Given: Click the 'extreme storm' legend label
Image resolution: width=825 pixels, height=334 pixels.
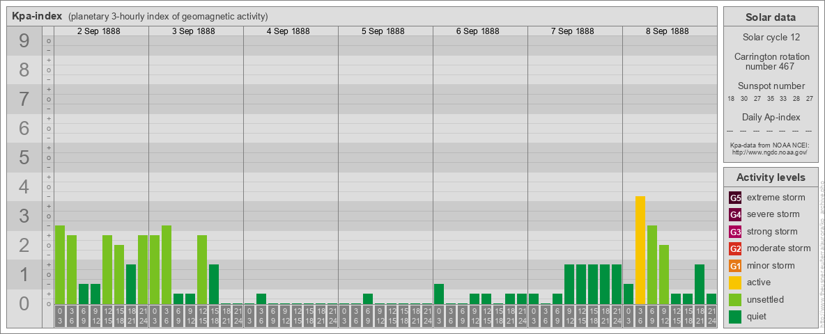Looking at the screenshot, I should [x=776, y=198].
